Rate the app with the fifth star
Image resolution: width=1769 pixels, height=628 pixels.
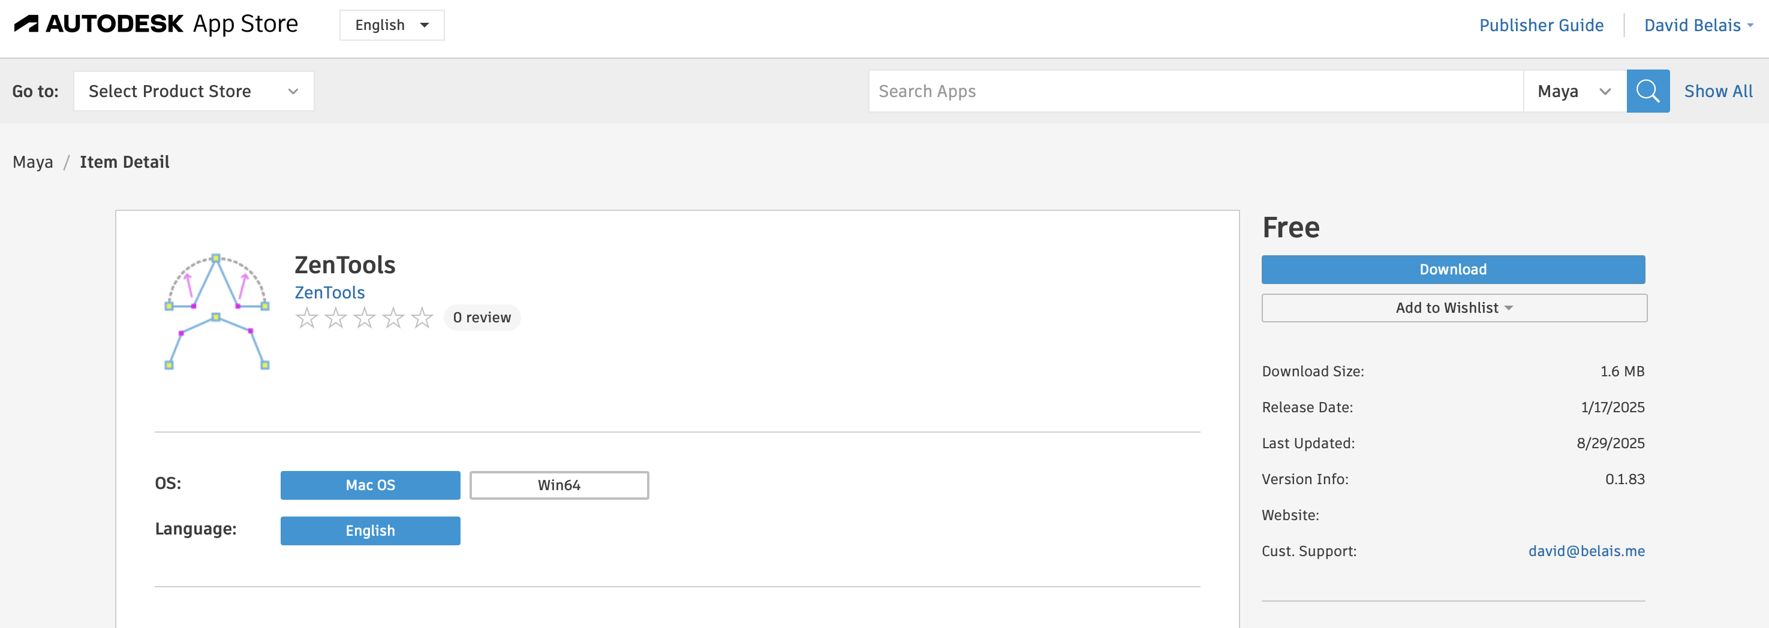click(422, 318)
